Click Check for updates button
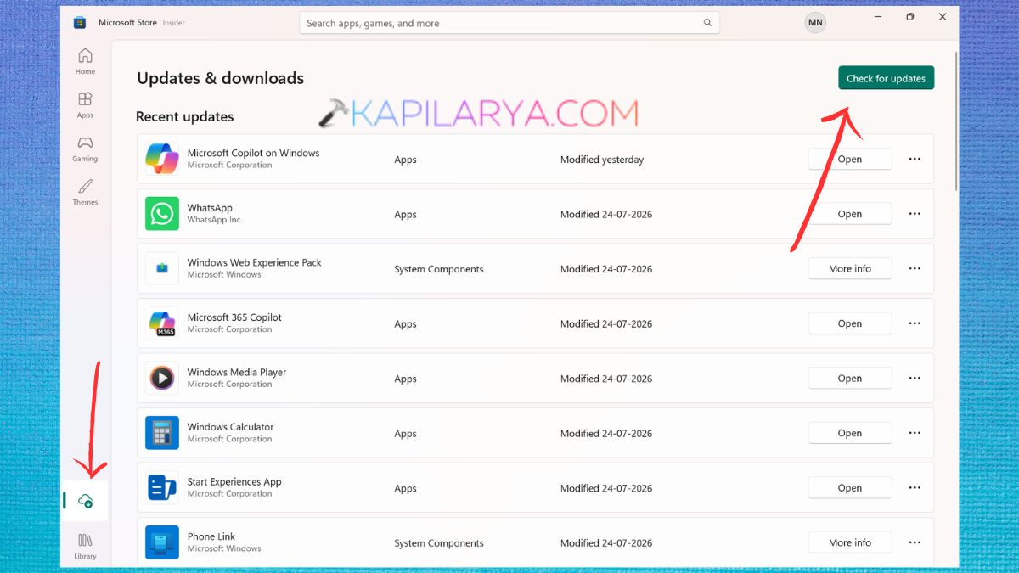This screenshot has height=573, width=1019. coord(886,78)
